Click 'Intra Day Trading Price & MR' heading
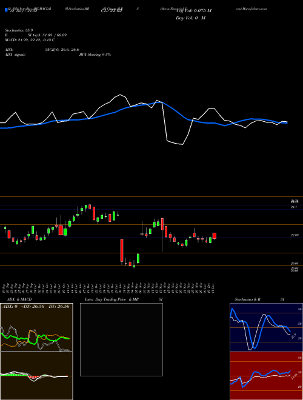Viewport: 303px width, 400px height. [x=112, y=299]
